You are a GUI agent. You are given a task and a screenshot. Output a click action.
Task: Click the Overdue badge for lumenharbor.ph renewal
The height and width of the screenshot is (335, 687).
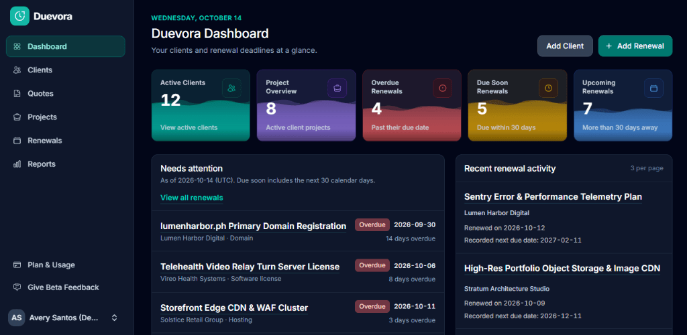click(x=372, y=225)
